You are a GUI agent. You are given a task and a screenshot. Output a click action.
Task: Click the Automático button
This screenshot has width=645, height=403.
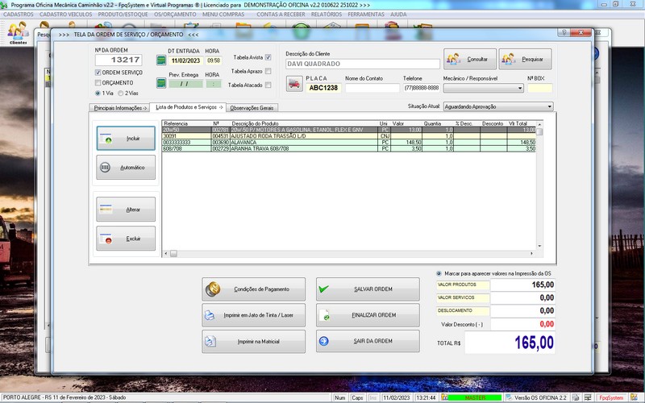point(126,168)
